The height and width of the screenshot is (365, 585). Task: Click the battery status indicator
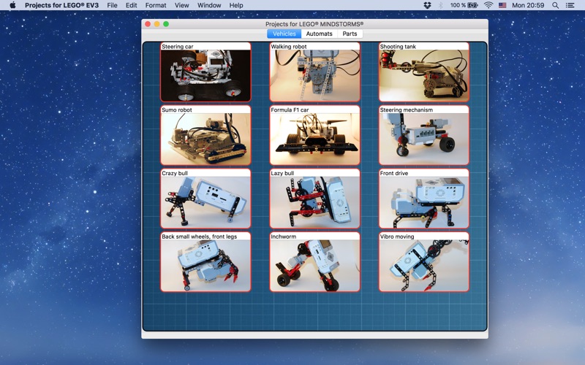464,5
